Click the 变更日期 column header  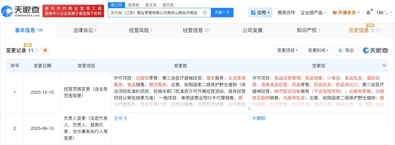pos(42,66)
